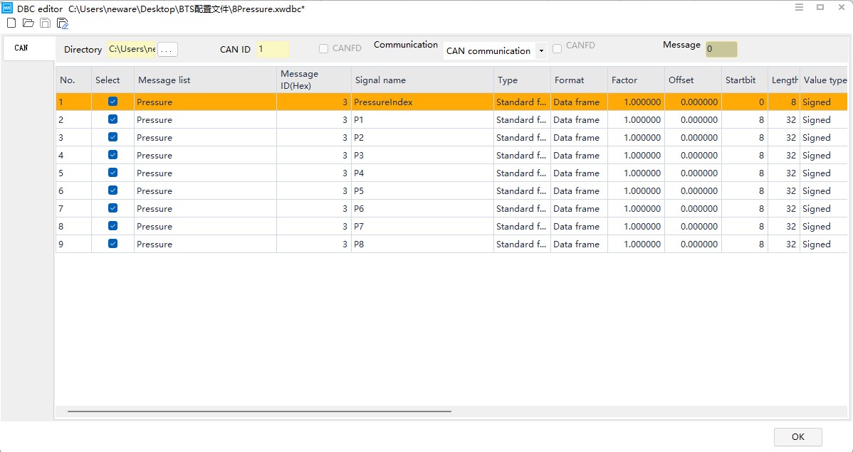
Task: Click the Save icon in the toolbar
Action: (46, 23)
